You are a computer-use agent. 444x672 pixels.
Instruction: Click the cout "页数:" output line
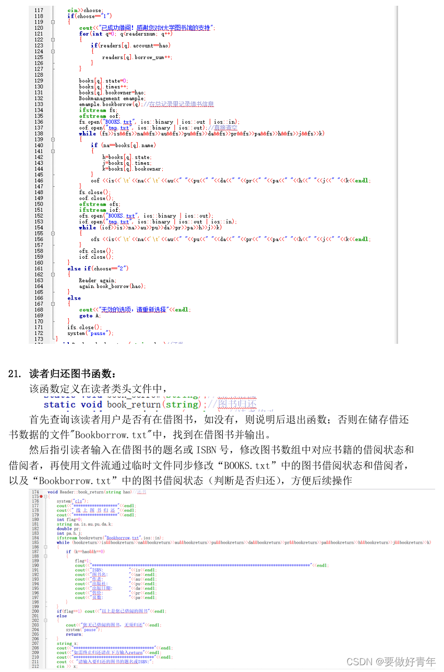pyautogui.click(x=116, y=597)
